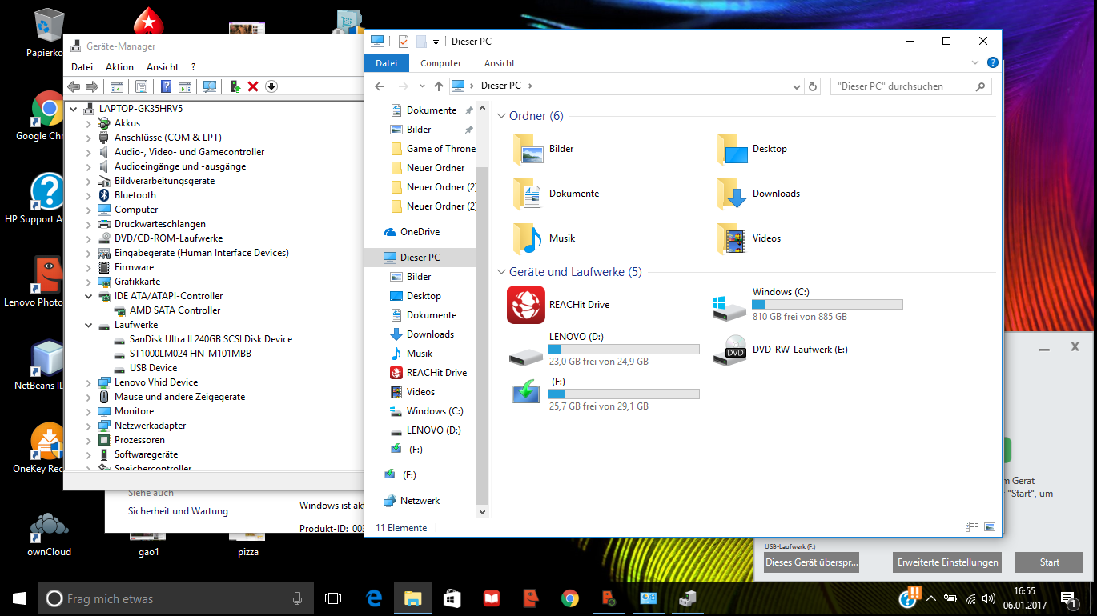Viewport: 1097px width, 616px height.
Task: Open the Ansicht menu in Geräte-Manager
Action: (x=163, y=67)
